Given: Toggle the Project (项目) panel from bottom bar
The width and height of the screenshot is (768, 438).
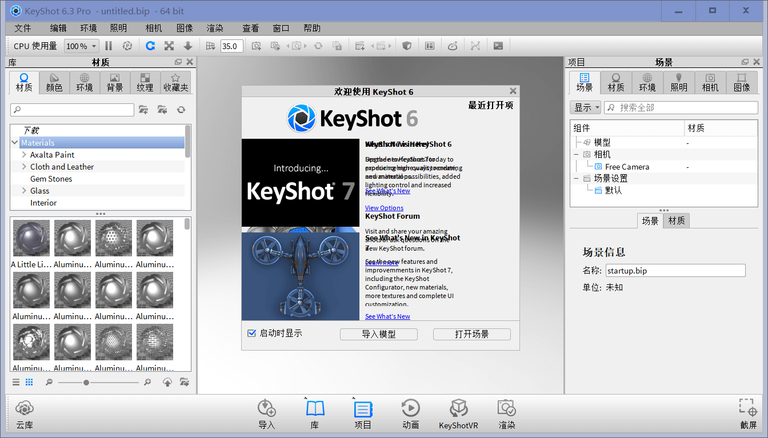Looking at the screenshot, I should point(363,415).
